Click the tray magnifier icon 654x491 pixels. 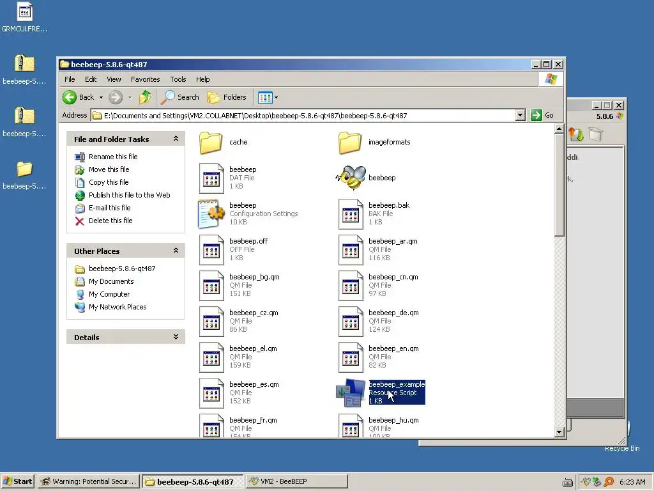pyautogui.click(x=609, y=482)
